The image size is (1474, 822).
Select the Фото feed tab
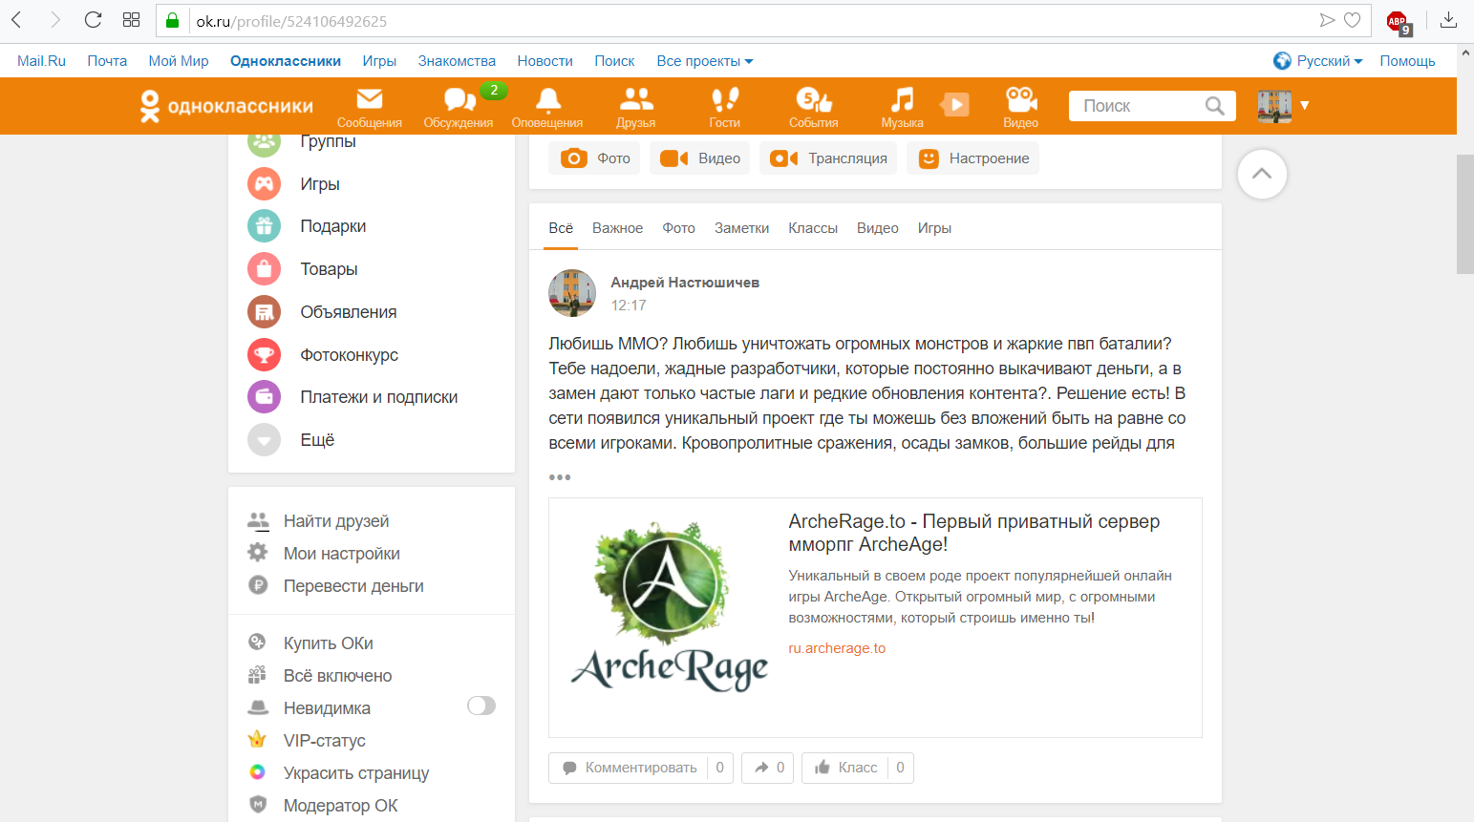click(679, 228)
